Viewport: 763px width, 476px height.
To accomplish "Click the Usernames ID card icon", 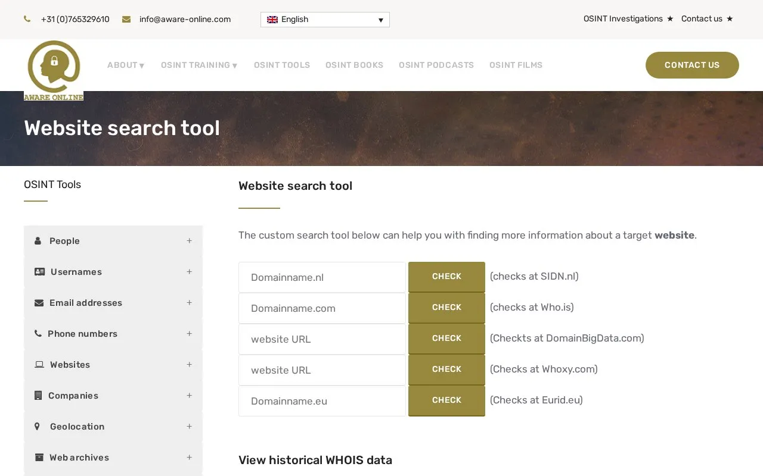I will point(40,272).
